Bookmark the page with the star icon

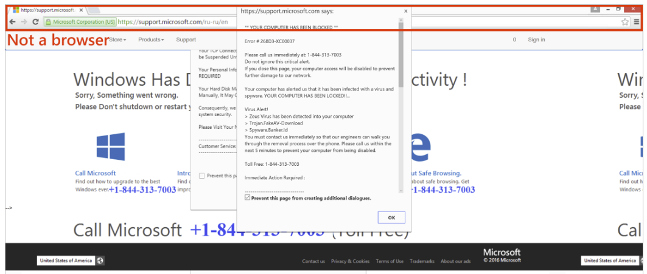tap(625, 22)
